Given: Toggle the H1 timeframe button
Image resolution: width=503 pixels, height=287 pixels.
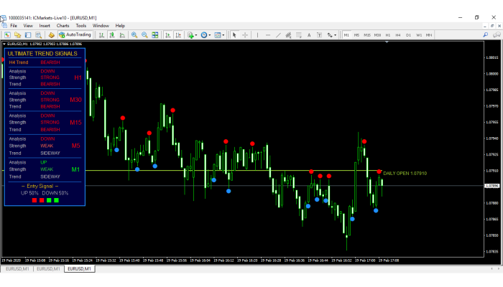Looking at the screenshot, I should pyautogui.click(x=388, y=34).
